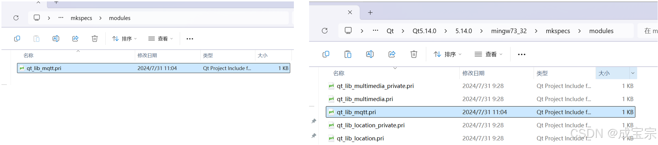Open the 排序 sort dropdown in right window
Image resolution: width=658 pixels, height=145 pixels.
tap(448, 54)
